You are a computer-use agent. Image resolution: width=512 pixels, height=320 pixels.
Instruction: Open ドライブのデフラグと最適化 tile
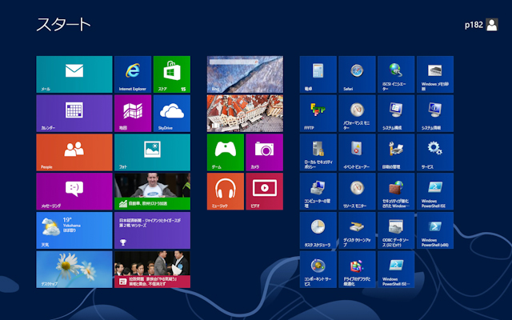pyautogui.click(x=357, y=270)
